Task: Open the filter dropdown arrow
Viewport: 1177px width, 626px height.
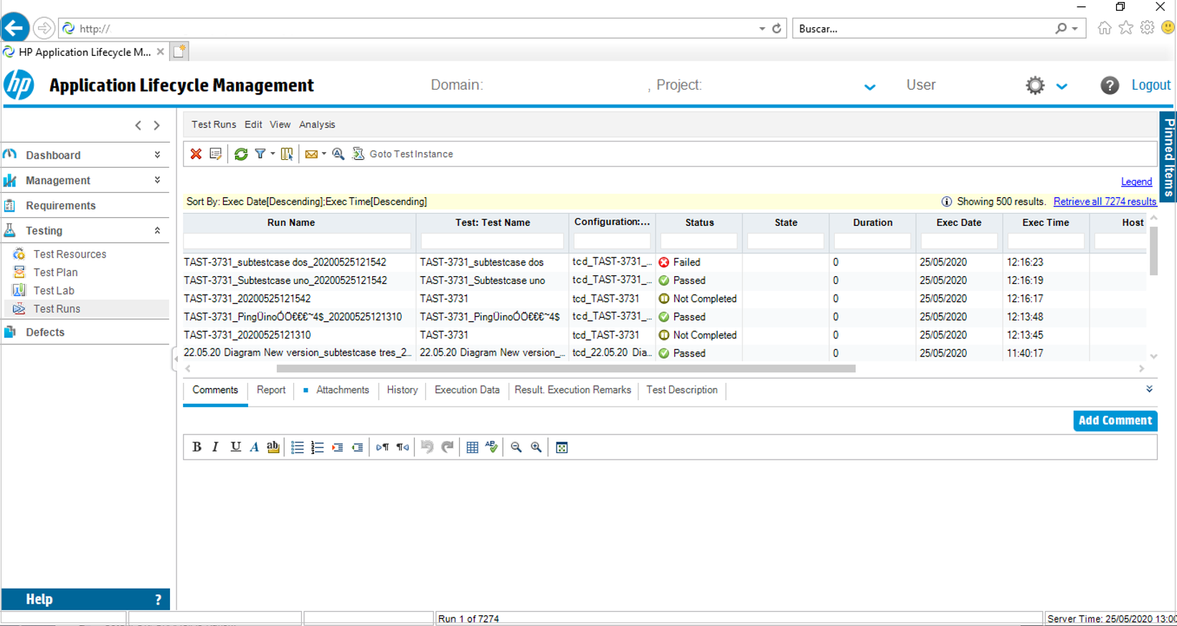Action: [x=273, y=154]
